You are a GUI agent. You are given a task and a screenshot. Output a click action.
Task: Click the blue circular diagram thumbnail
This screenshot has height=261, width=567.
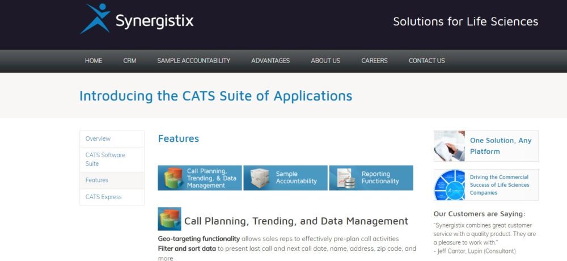450,185
